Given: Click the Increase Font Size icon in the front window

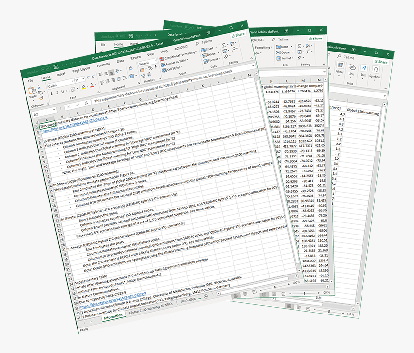Looking at the screenshot, I should (x=88, y=78).
